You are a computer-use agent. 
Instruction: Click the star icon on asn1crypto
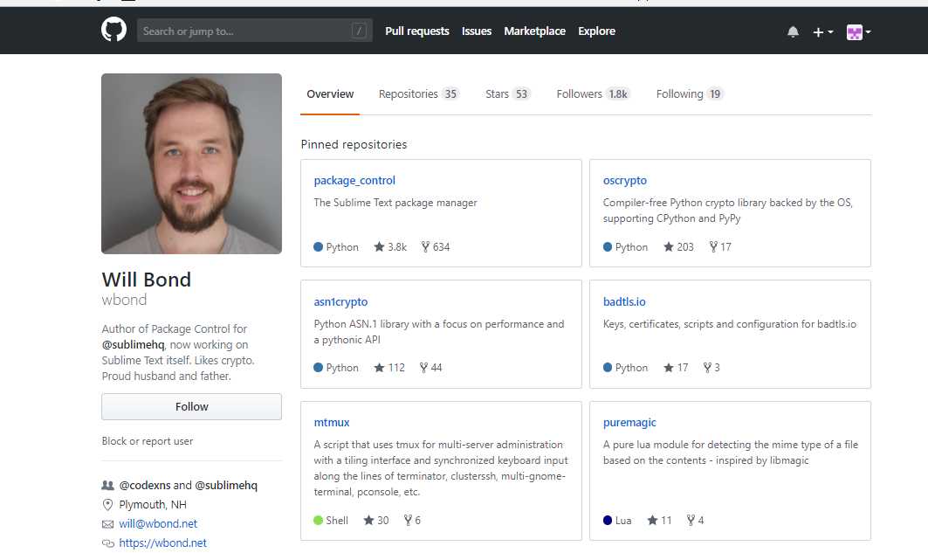[379, 368]
